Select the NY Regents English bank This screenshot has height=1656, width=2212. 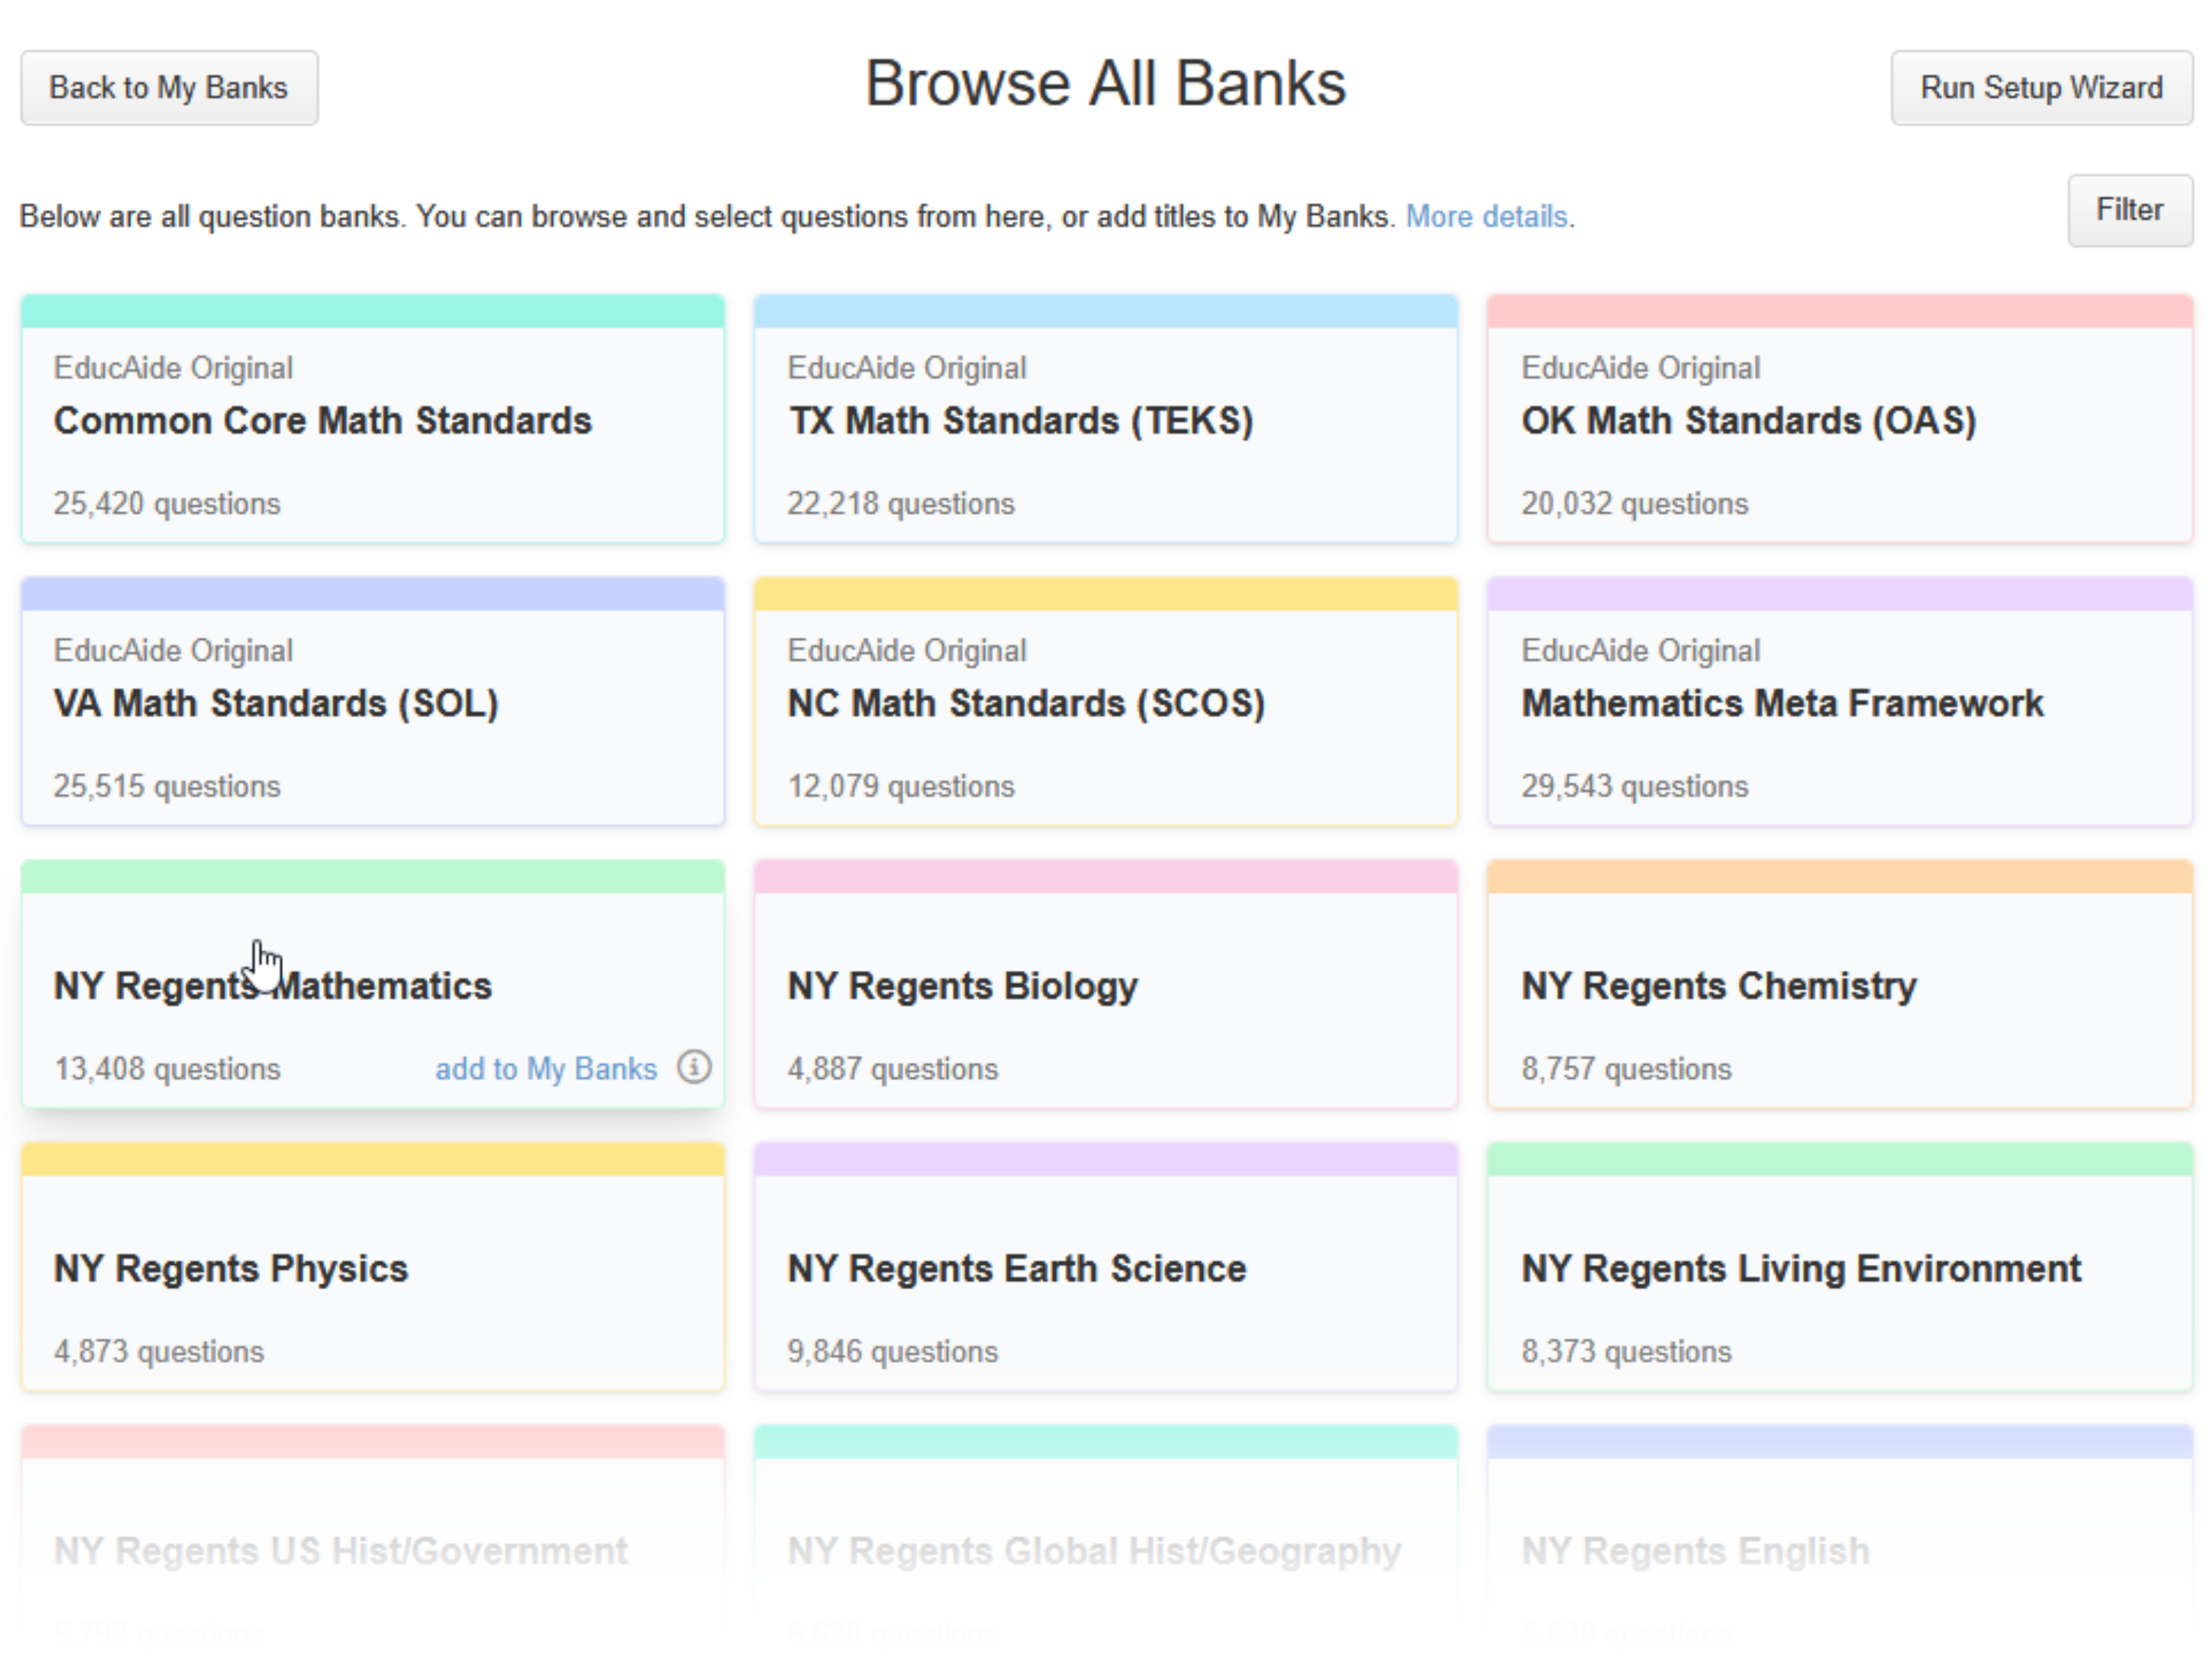point(1839,1540)
